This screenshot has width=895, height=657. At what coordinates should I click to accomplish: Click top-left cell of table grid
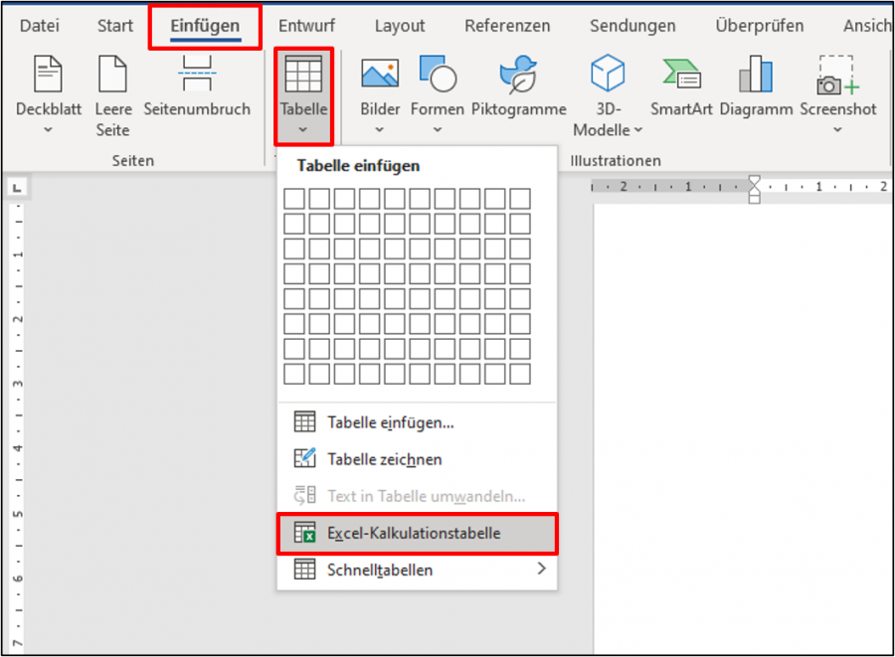click(294, 199)
